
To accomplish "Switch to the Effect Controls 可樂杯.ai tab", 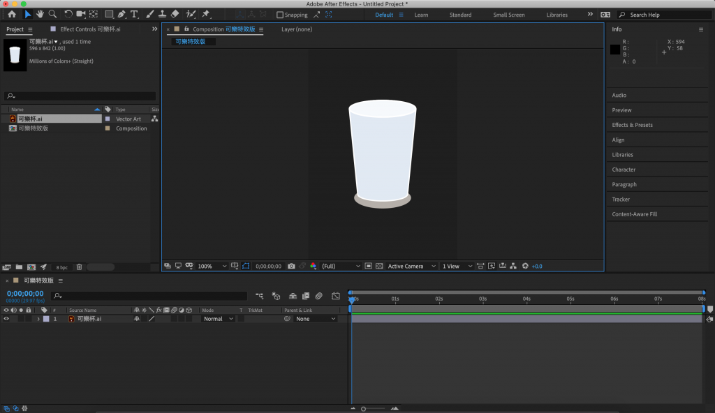I will 90,29.
